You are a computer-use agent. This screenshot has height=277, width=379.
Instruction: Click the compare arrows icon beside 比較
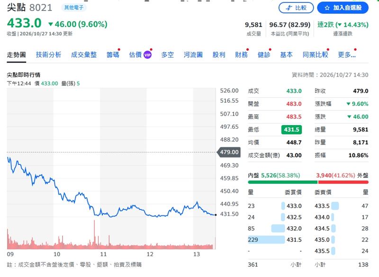click(289, 8)
